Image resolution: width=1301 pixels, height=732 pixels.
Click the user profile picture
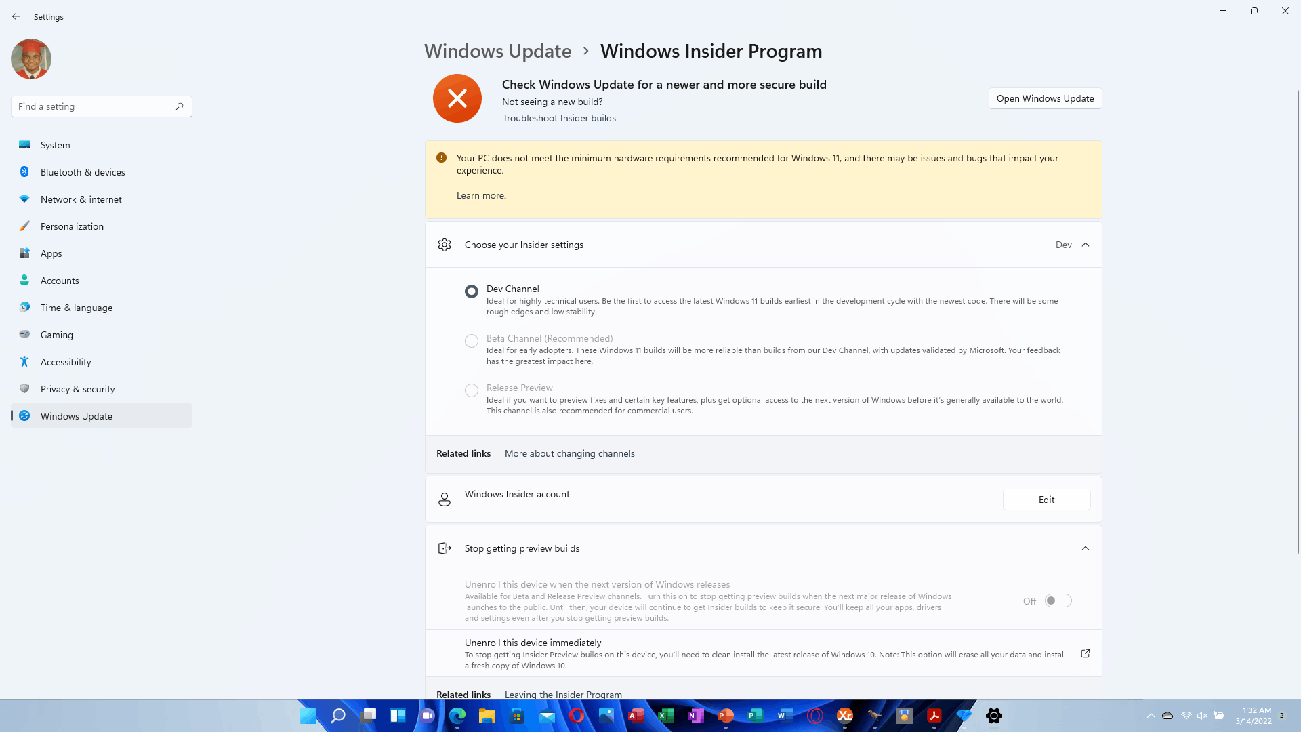tap(31, 59)
